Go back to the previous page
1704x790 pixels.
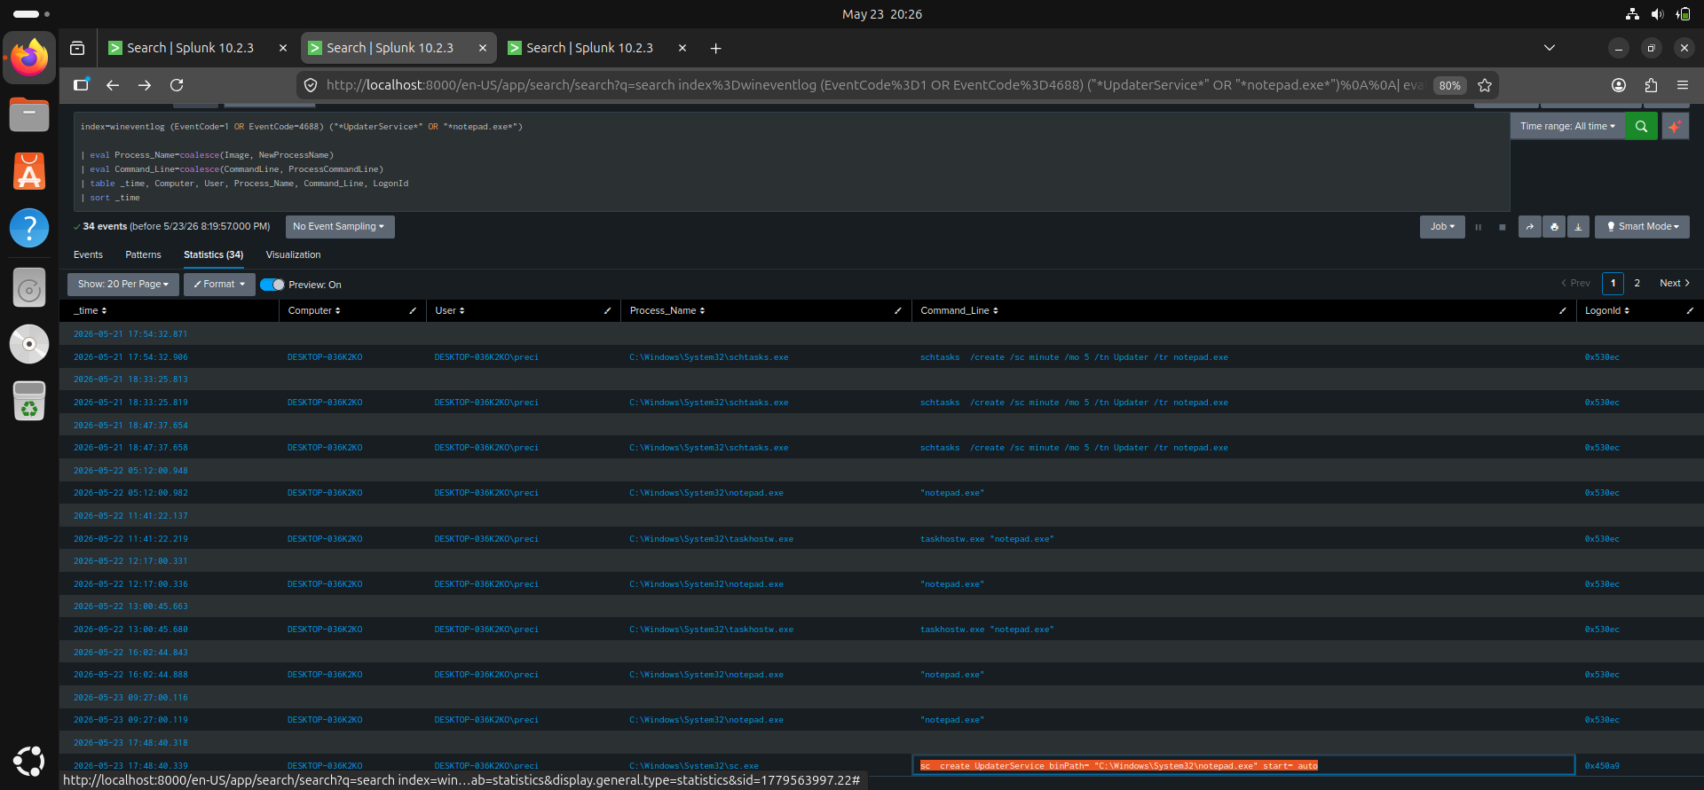click(x=113, y=85)
